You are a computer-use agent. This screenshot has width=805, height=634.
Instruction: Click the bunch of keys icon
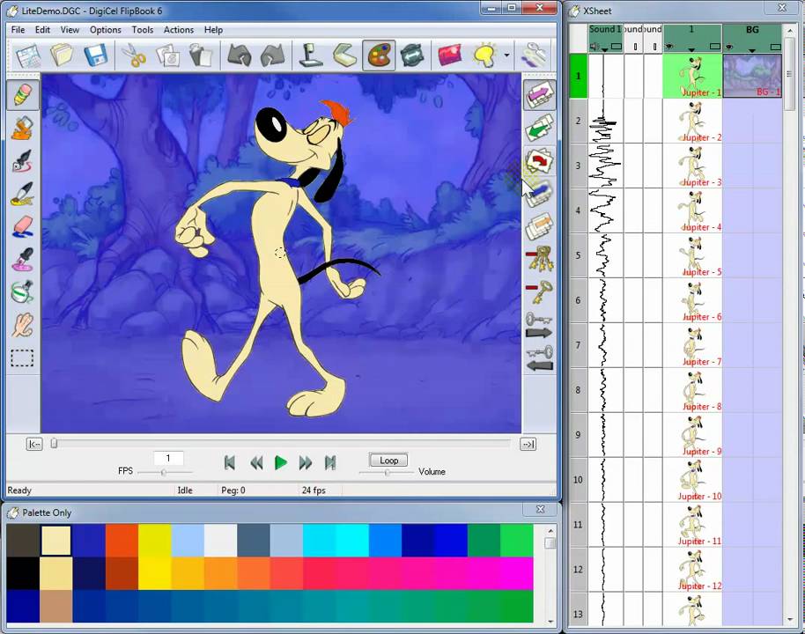click(540, 258)
